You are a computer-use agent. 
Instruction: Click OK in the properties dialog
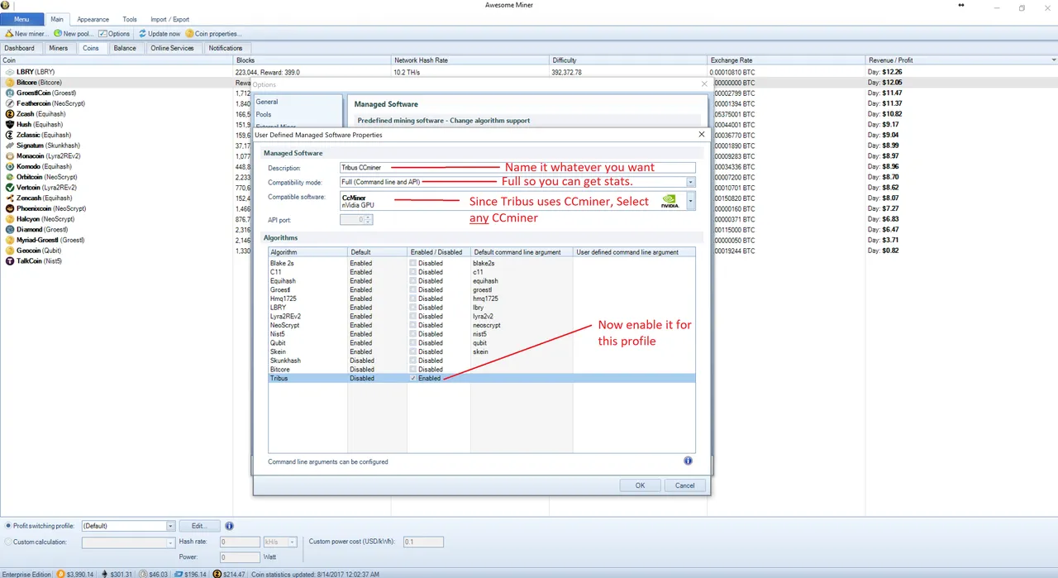point(640,485)
